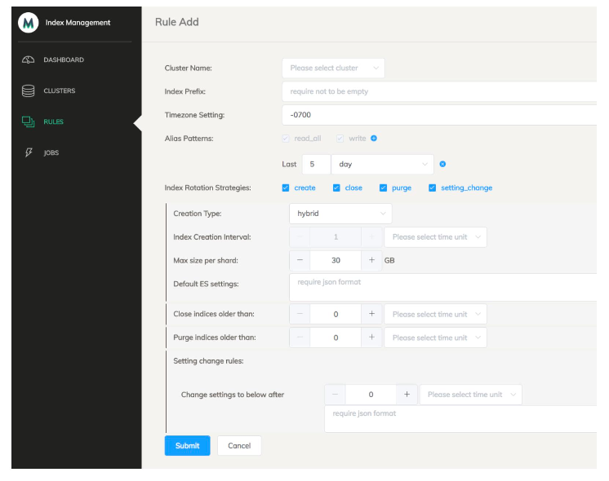This screenshot has width=609, height=481.
Task: Click the blue icon beside the day dropdown
Action: 442,164
